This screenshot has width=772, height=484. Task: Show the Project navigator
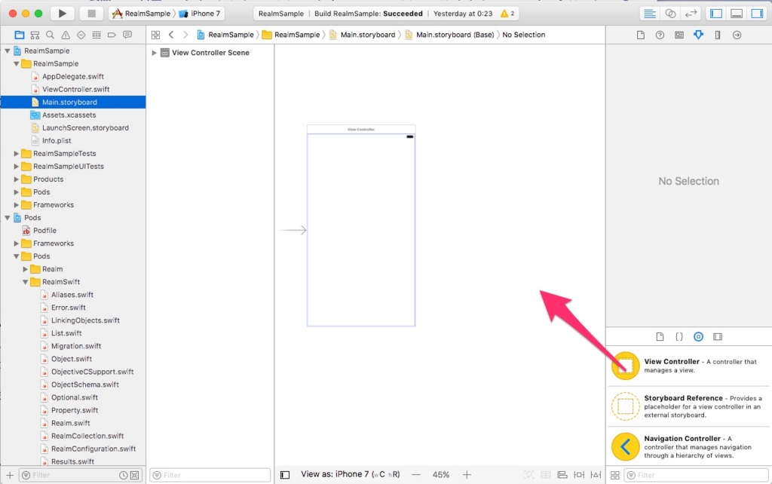pyautogui.click(x=19, y=35)
